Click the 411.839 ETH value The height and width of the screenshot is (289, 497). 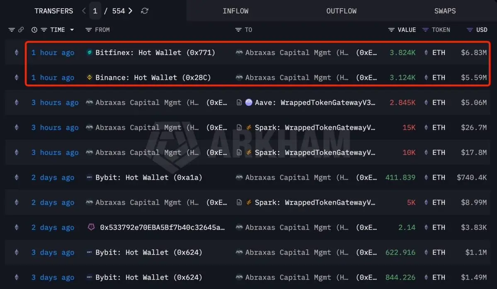[400, 177]
